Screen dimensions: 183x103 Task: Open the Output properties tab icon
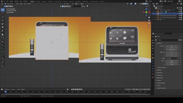153,43
